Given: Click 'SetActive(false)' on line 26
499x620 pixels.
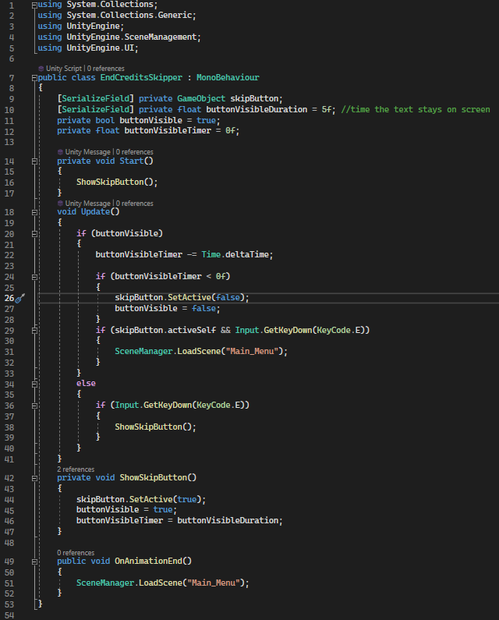Looking at the screenshot, I should (206, 297).
